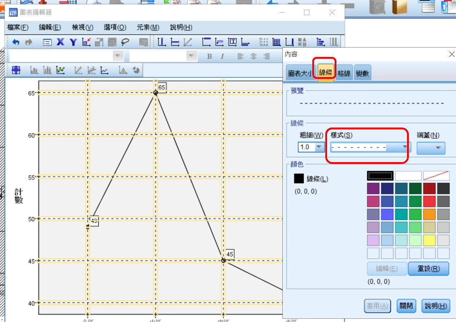
Task: Click the text box insert icon
Action: click(x=232, y=42)
